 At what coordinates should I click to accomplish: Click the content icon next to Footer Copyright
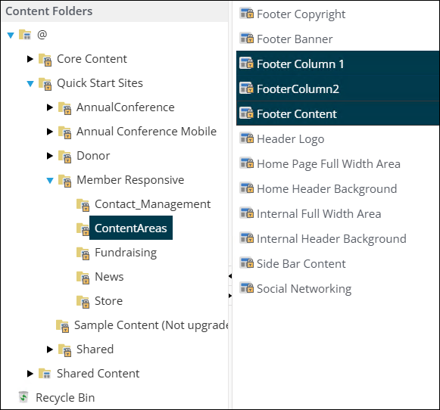click(x=247, y=14)
